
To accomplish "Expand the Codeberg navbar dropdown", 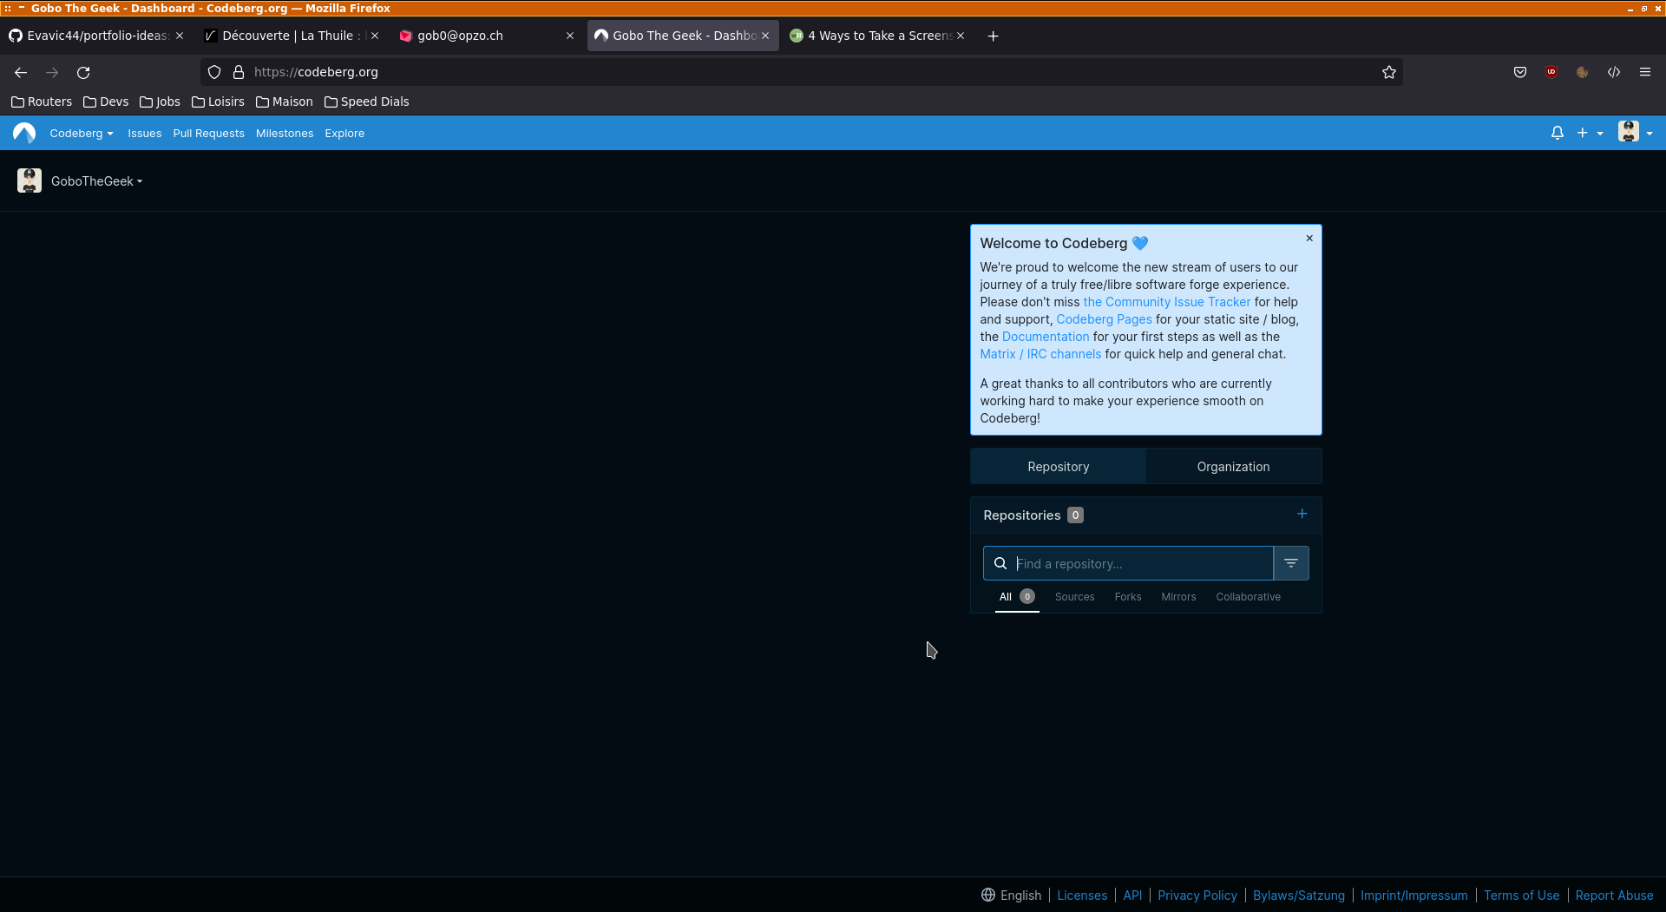I will (x=82, y=134).
